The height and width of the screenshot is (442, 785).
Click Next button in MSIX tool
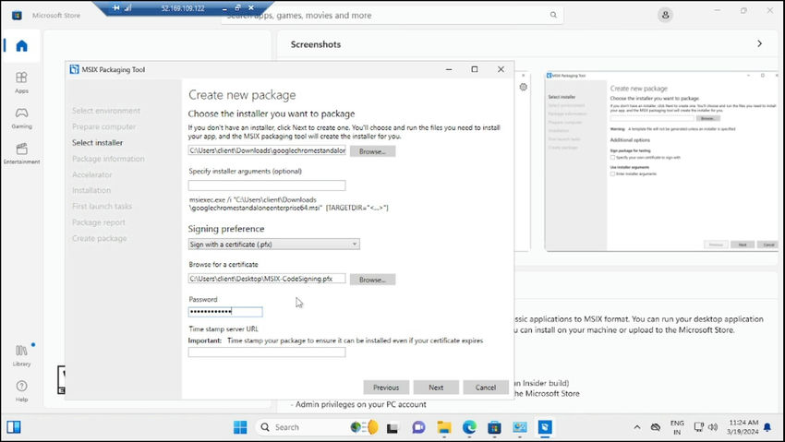(x=436, y=388)
